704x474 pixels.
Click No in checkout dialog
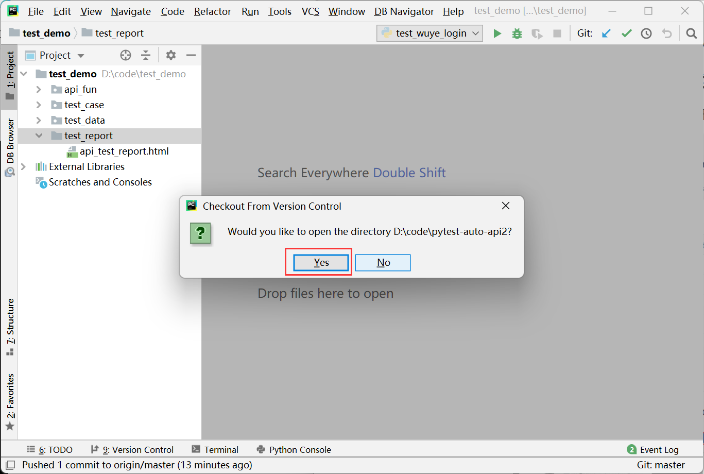tap(383, 263)
